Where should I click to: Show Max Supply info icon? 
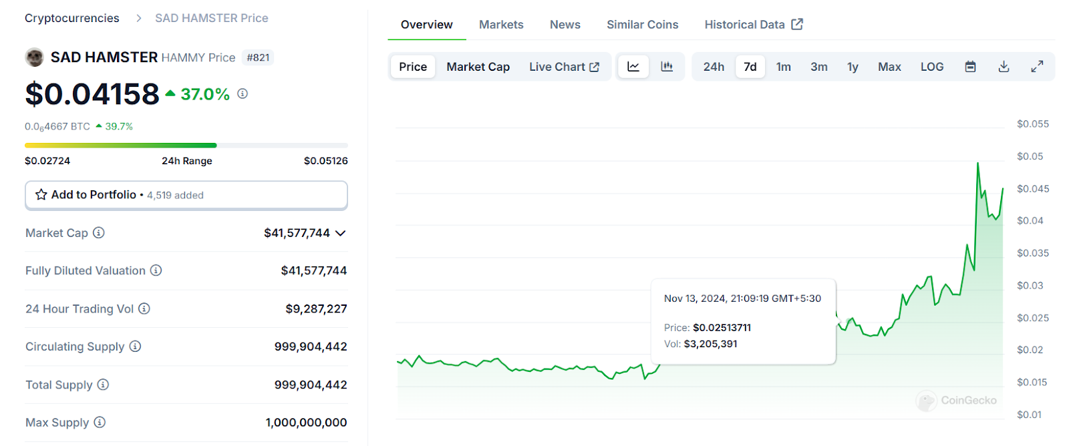[100, 422]
